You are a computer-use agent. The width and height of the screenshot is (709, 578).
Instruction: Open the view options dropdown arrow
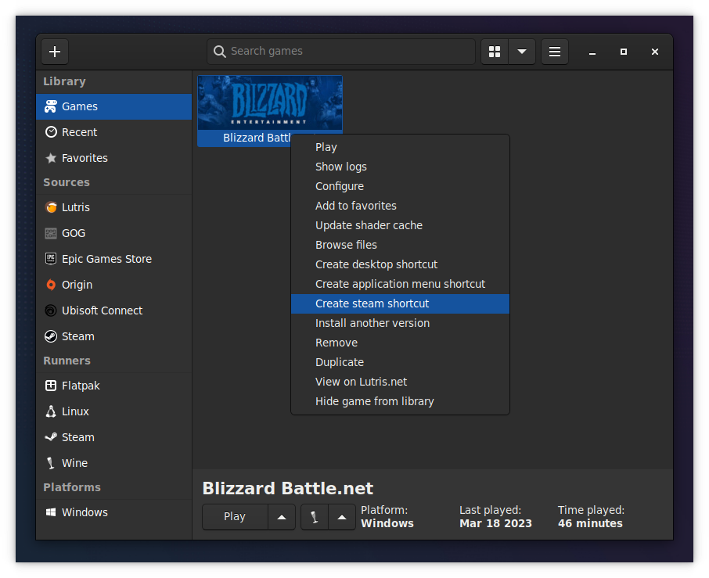[x=522, y=52]
